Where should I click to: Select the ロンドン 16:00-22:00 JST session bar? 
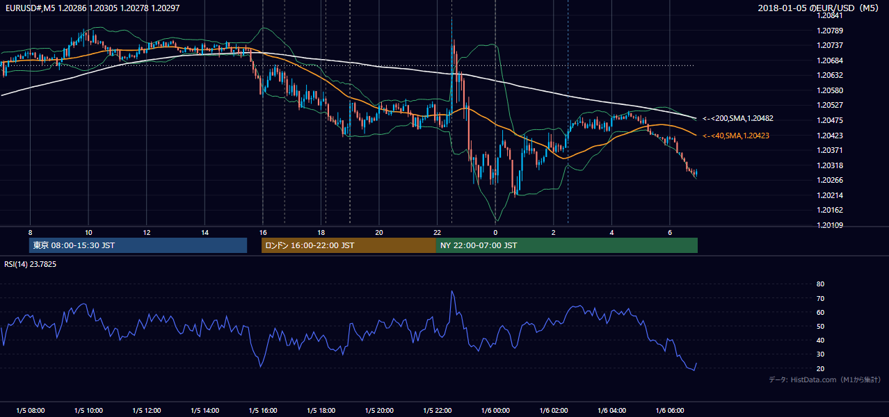pos(349,245)
